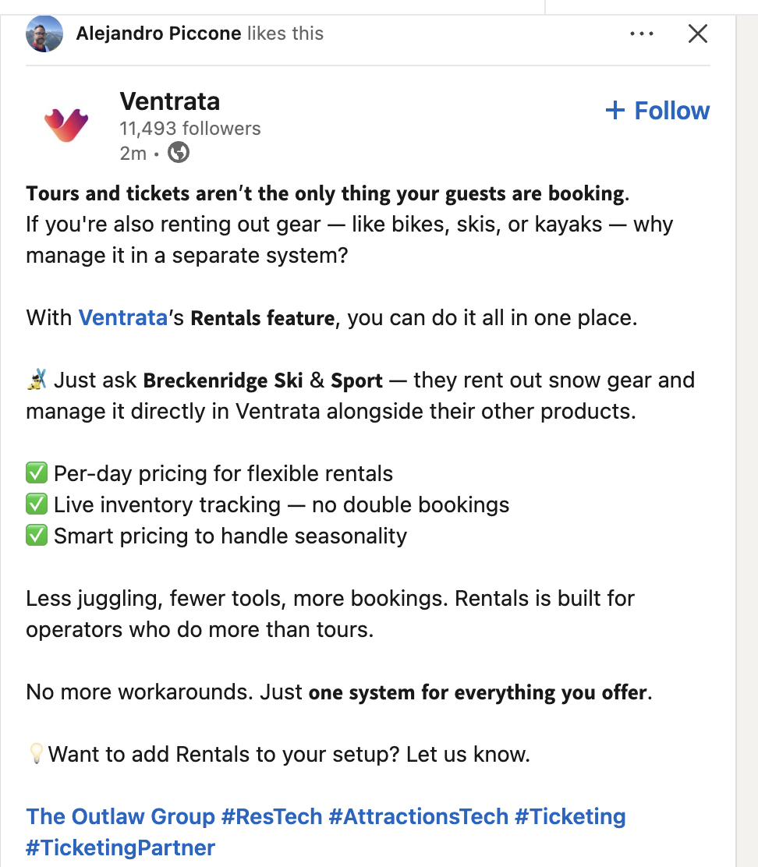The image size is (758, 867).
Task: Open the #ResTech hashtag
Action: (x=271, y=816)
